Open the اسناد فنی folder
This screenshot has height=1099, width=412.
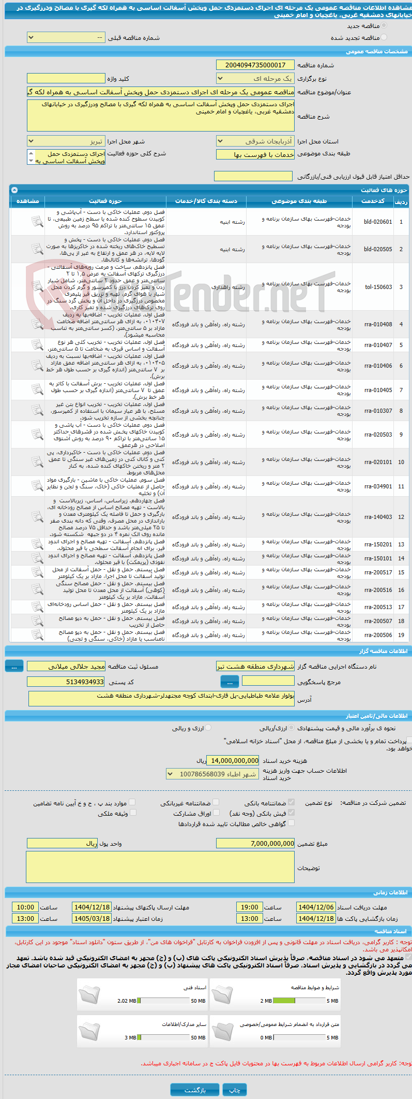point(89,995)
